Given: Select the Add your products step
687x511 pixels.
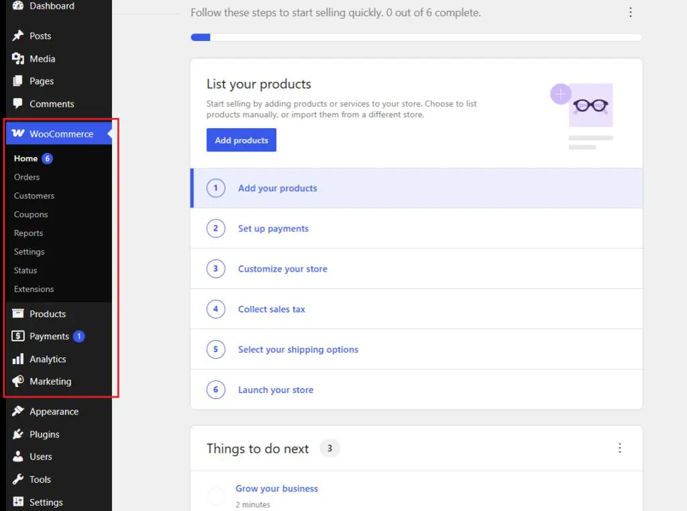Looking at the screenshot, I should click(416, 188).
